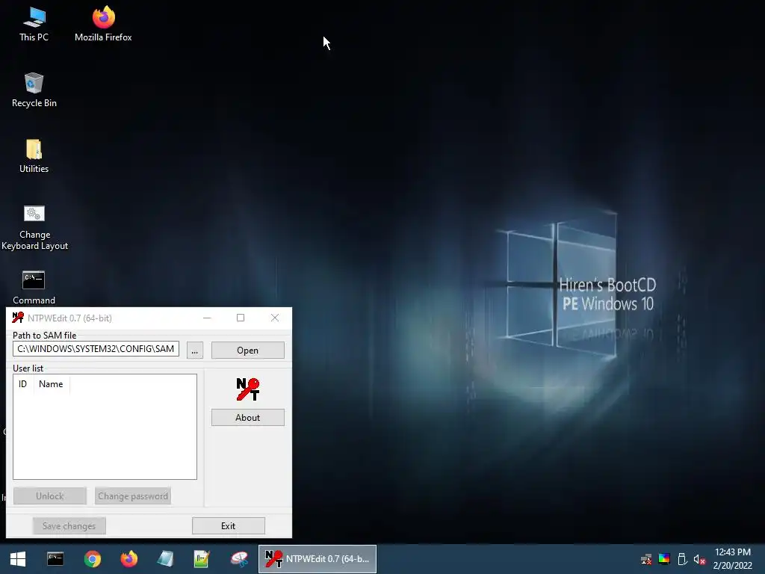Launch Mozilla Firefox from the desktop

click(103, 25)
